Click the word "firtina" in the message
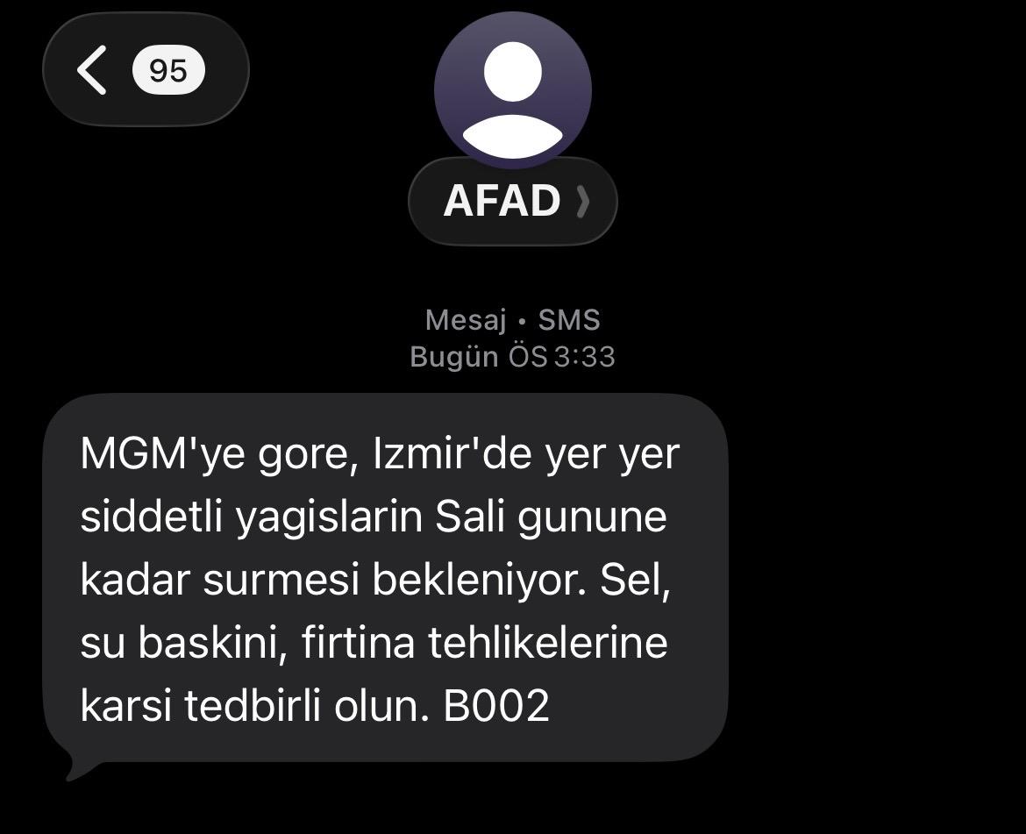Image resolution: width=1026 pixels, height=834 pixels. [358, 642]
